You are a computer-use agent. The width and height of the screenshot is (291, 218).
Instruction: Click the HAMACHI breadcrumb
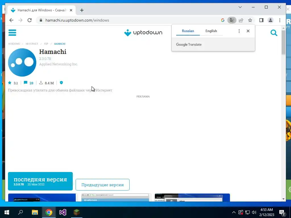pyautogui.click(x=60, y=44)
